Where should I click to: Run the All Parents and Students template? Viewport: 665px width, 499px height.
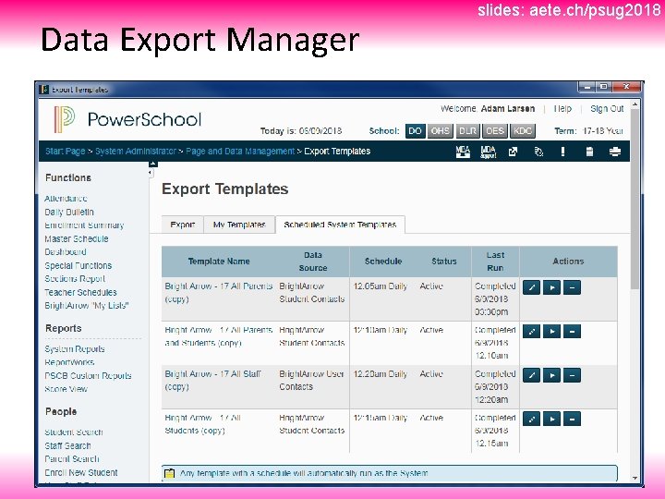tap(551, 332)
